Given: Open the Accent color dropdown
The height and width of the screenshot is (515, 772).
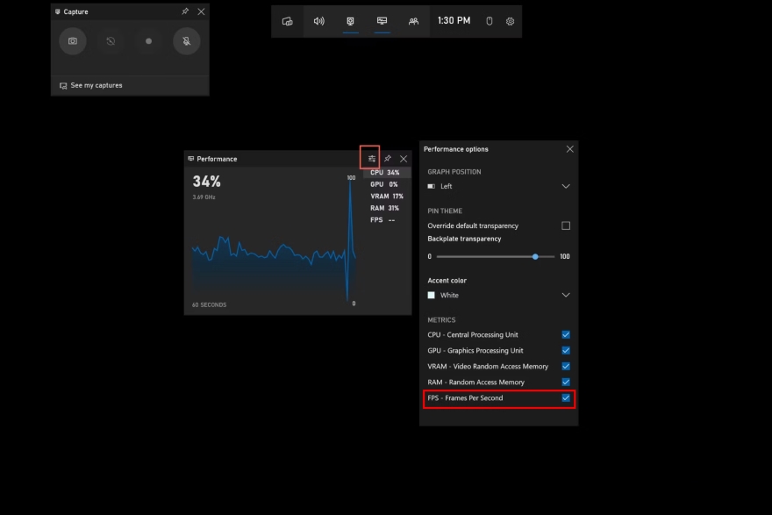Looking at the screenshot, I should click(565, 295).
